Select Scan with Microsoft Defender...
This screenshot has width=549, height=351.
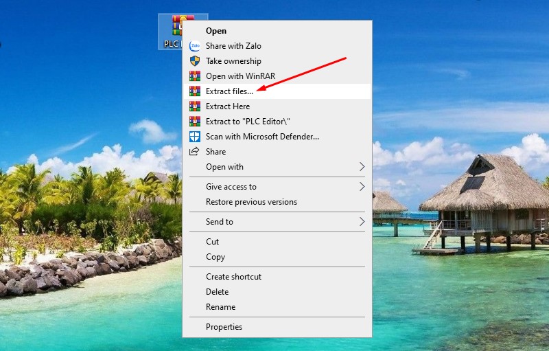(x=277, y=137)
